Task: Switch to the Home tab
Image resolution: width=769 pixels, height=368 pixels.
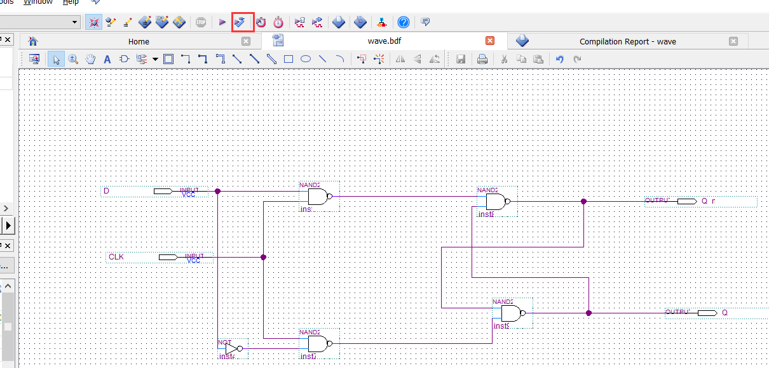Action: [139, 41]
